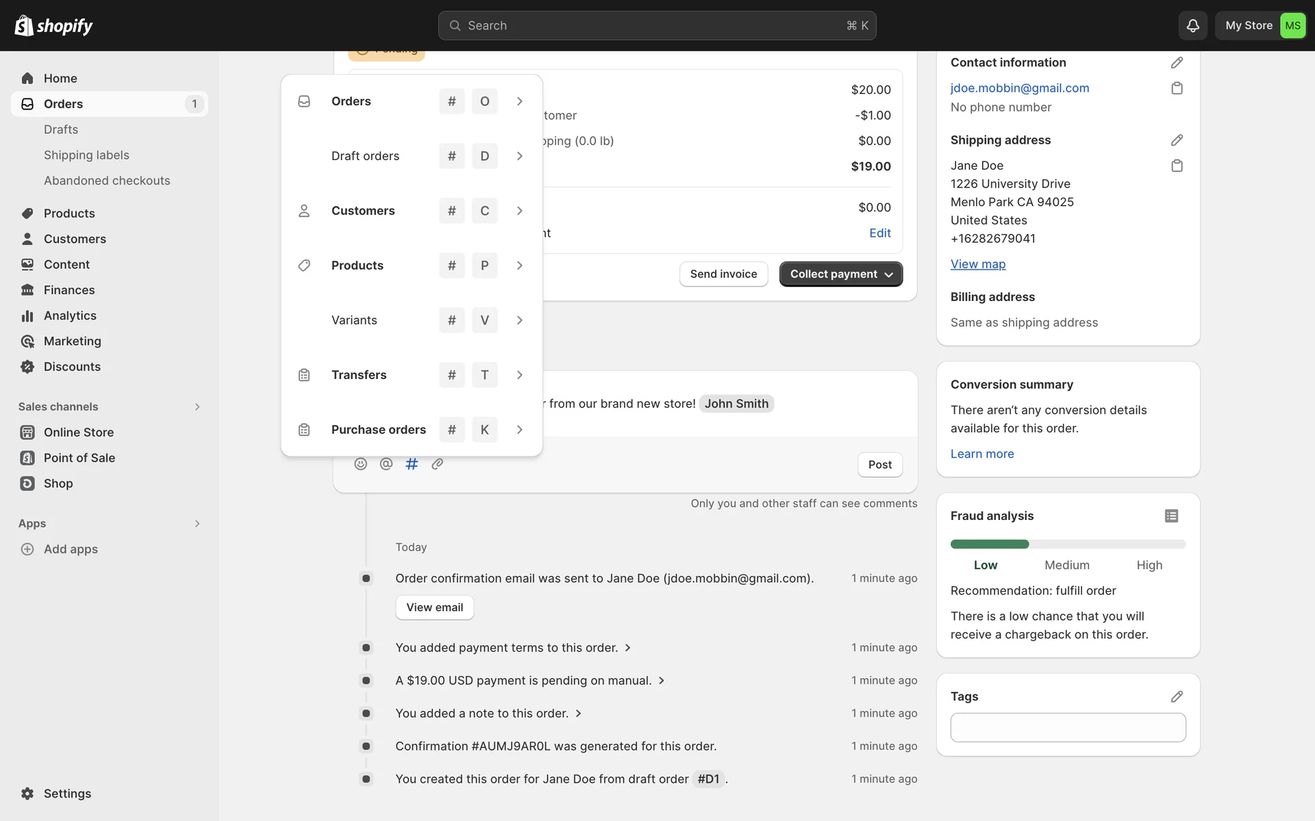Screen dimensions: 1315x821
Task: Click the hashtag reference icon
Action: click(412, 464)
